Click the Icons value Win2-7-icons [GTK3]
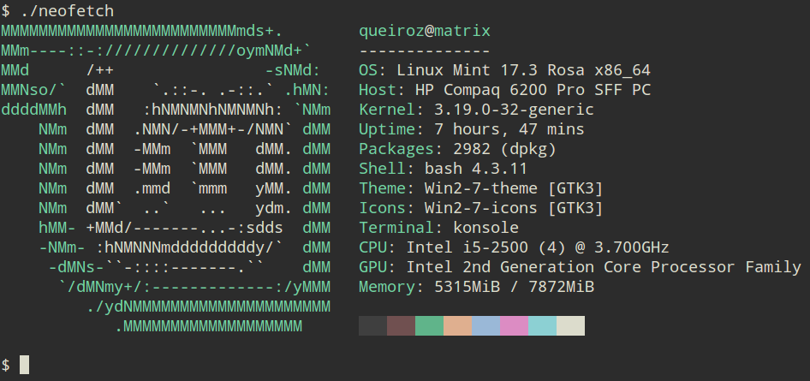The image size is (810, 381). click(514, 208)
